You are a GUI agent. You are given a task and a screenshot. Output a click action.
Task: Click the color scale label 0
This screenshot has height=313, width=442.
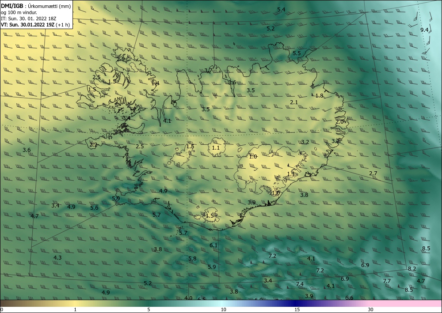pos(2,309)
